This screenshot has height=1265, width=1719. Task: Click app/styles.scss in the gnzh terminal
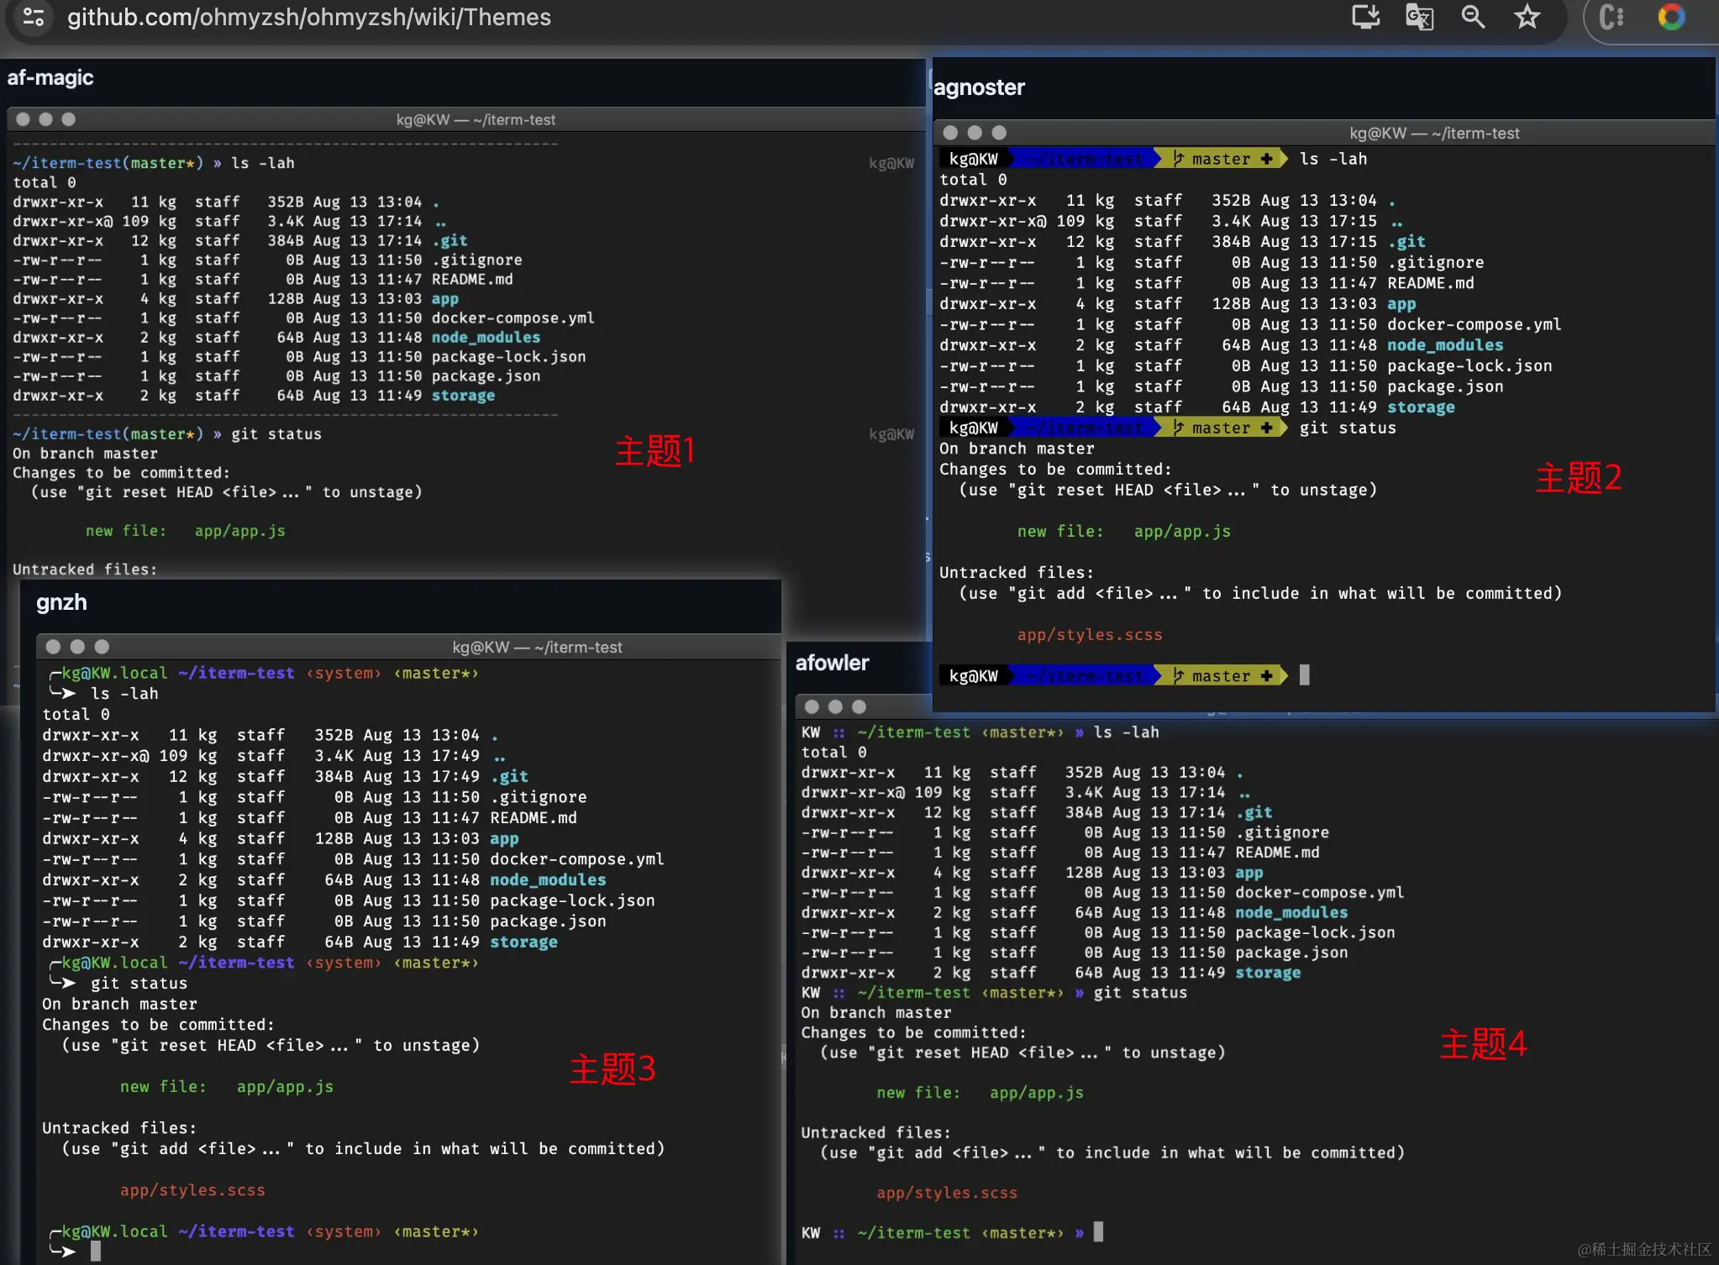pyautogui.click(x=192, y=1189)
